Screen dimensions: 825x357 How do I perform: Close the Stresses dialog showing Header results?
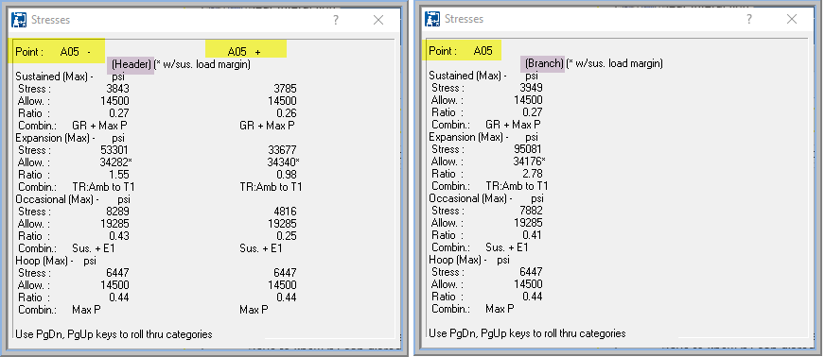[x=378, y=20]
